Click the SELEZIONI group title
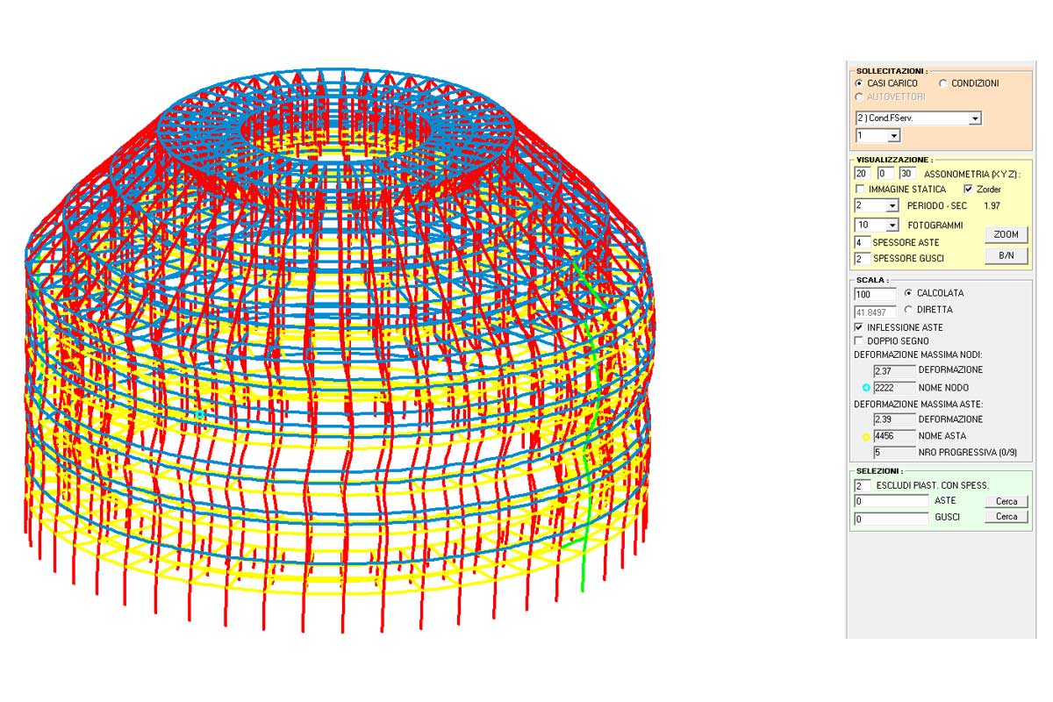This screenshot has width=1053, height=702. pyautogui.click(x=879, y=471)
